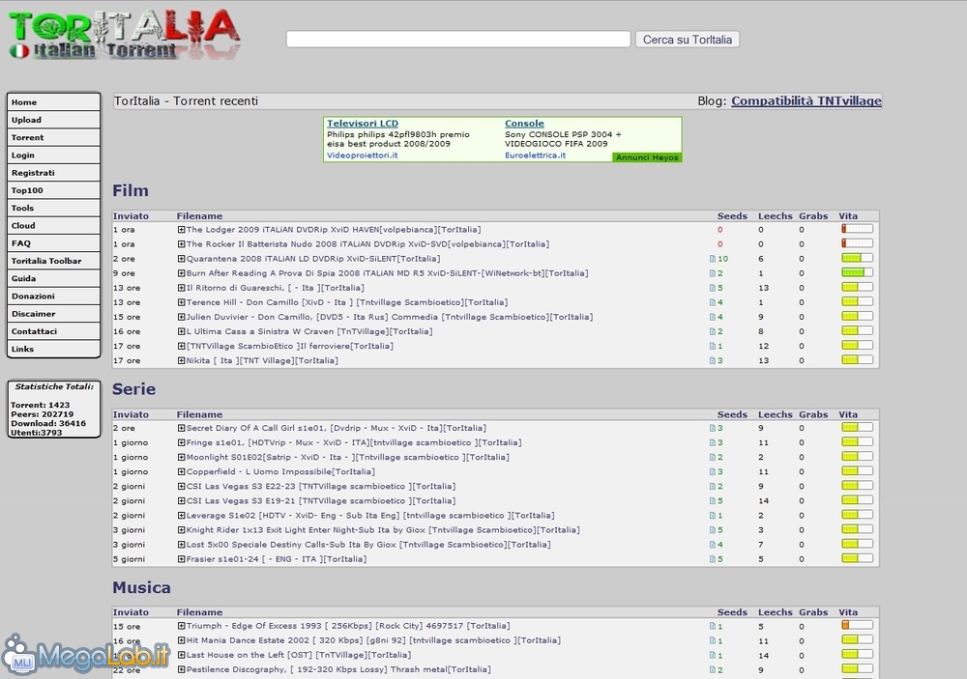Click download icon for Il Ritorno di Guareschi
Viewport: 967px width, 679px height.
click(713, 288)
